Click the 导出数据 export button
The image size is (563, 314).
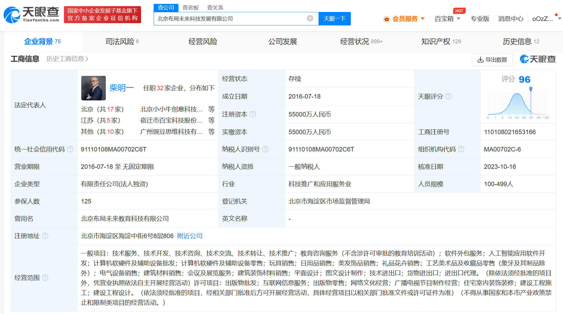click(x=492, y=60)
